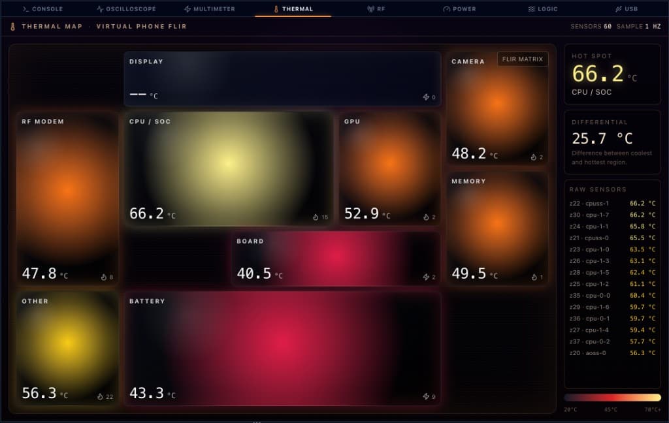Click the flame sensor-count icon on Camera card

pyautogui.click(x=533, y=157)
